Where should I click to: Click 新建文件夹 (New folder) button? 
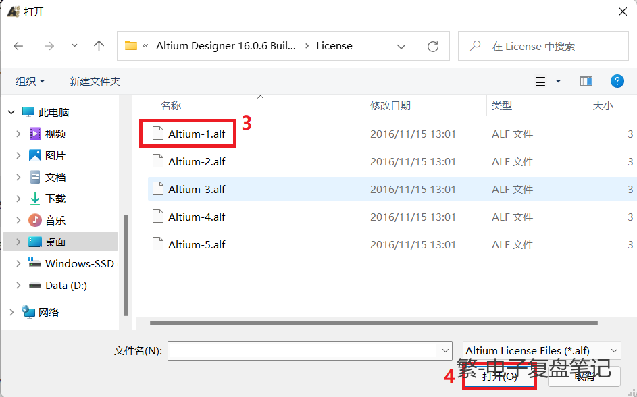(95, 81)
